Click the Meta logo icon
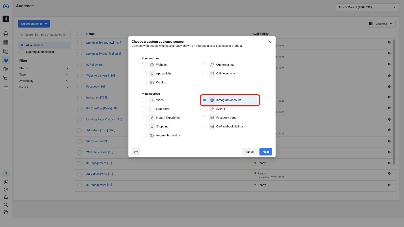Viewport: 404px width, 227px height. [6, 6]
